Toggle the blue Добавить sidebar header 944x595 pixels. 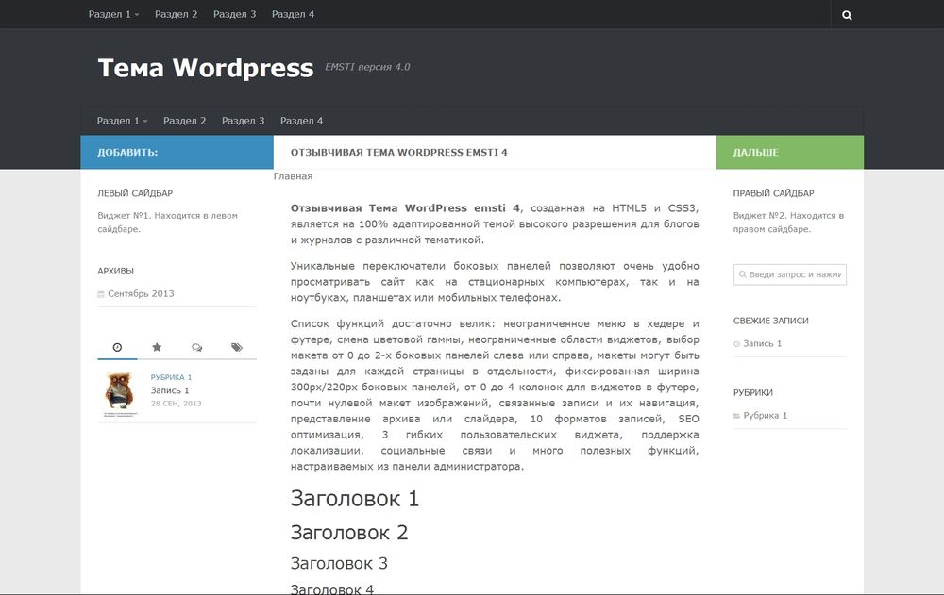pos(177,152)
